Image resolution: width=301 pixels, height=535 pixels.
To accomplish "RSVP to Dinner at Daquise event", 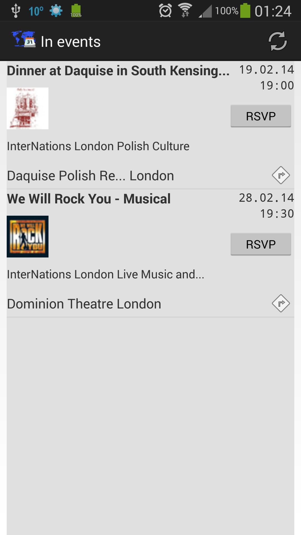I will pyautogui.click(x=261, y=116).
